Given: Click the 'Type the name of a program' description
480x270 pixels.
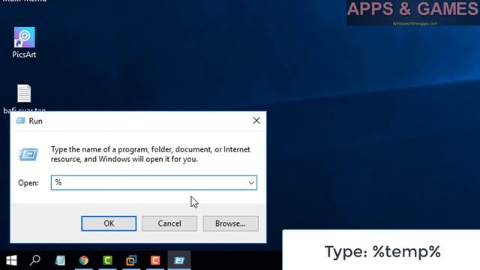Looking at the screenshot, I should tap(150, 154).
